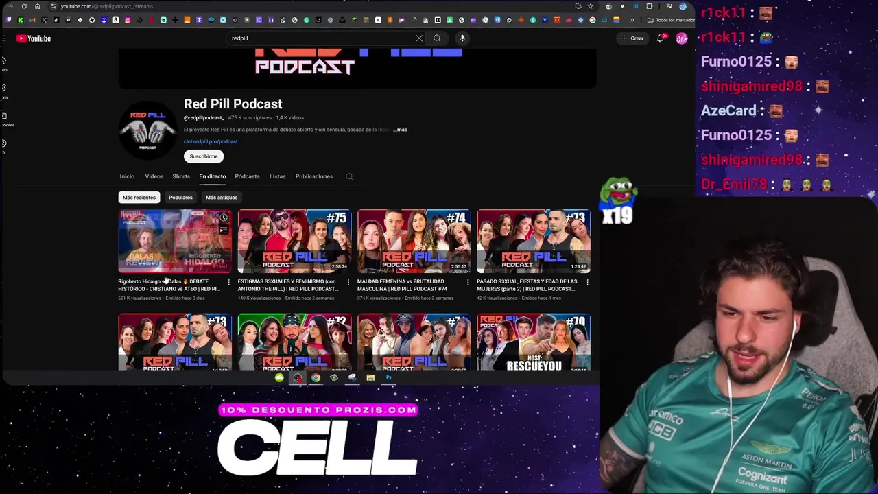Start voice search with the microphone icon

pyautogui.click(x=462, y=38)
